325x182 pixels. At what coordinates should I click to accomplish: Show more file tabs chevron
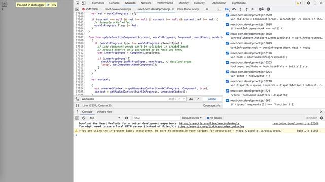207,9
